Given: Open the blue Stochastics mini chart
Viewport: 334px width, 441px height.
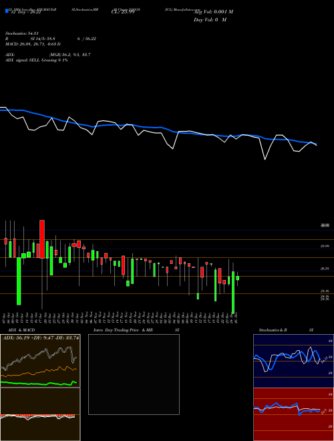Looking at the screenshot, I should (x=293, y=361).
